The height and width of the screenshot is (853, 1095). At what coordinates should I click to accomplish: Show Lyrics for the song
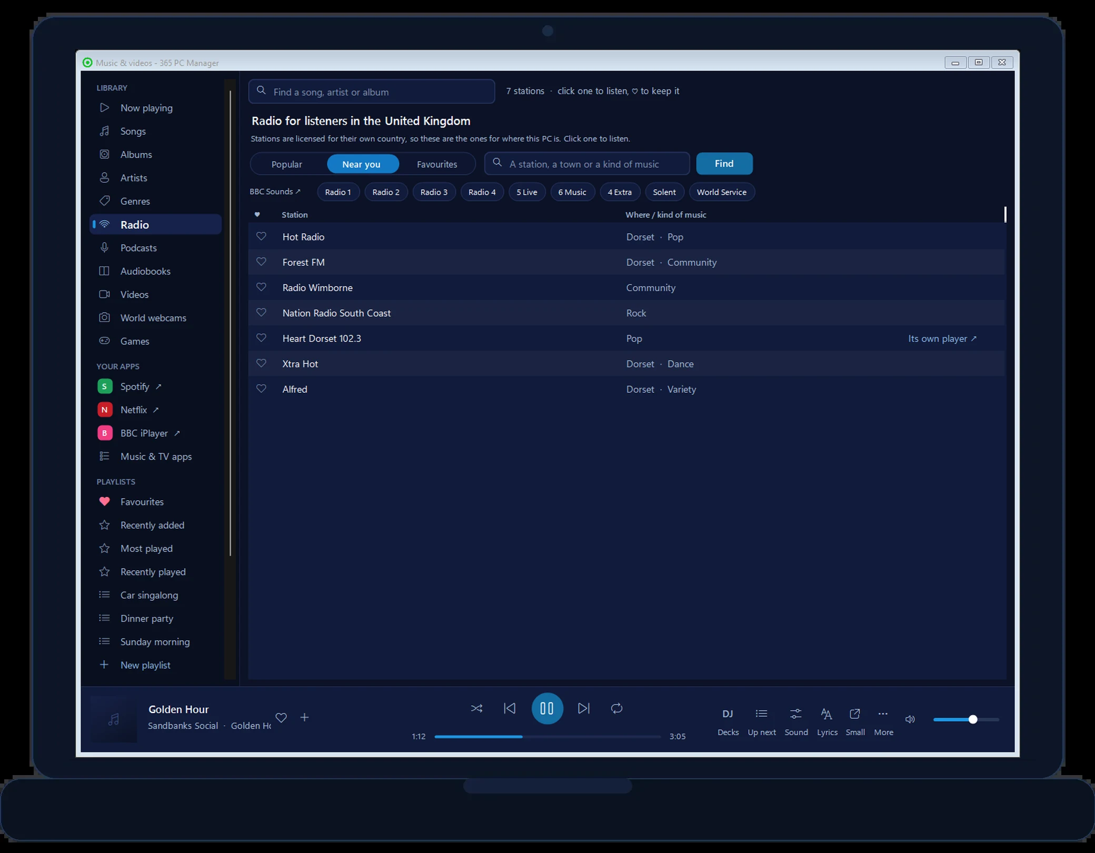(827, 721)
